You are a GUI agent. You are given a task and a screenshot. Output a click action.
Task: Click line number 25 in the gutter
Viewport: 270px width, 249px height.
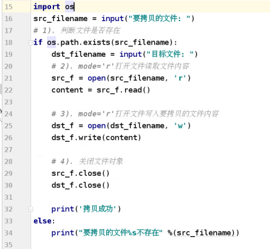[x=8, y=126]
